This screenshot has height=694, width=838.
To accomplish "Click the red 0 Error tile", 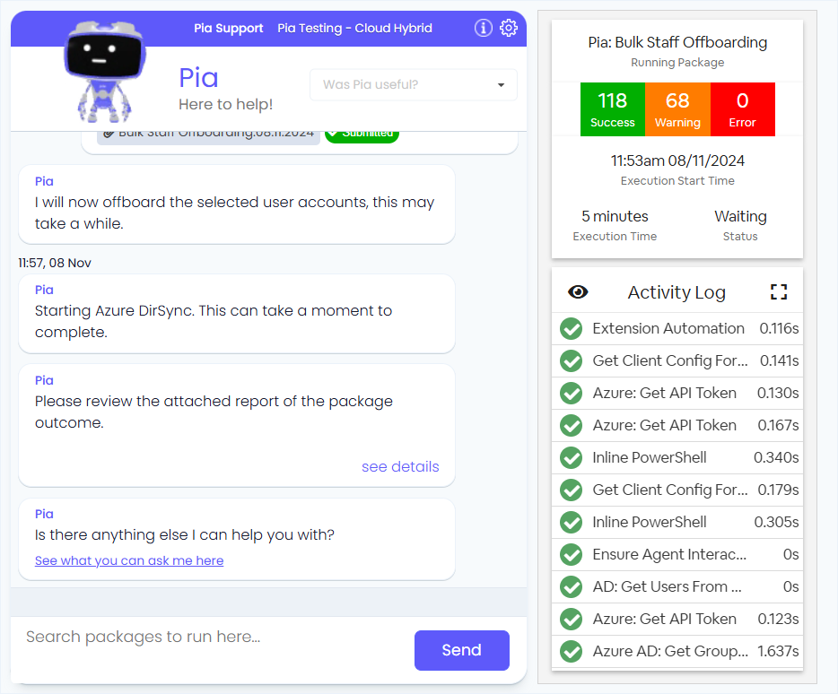I will pyautogui.click(x=742, y=109).
